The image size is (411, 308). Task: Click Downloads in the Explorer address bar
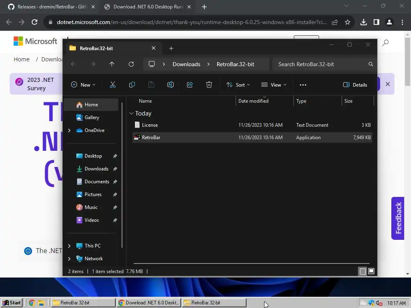pos(186,64)
